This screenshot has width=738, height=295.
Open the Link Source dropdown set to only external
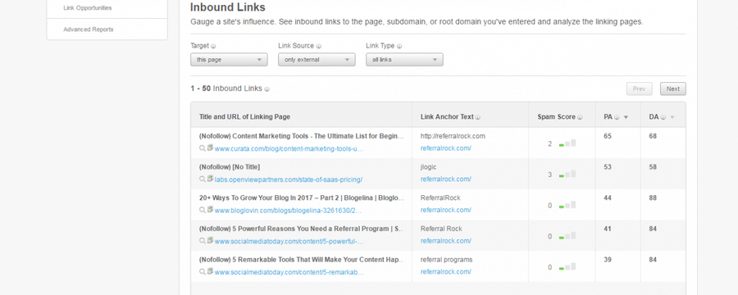click(x=317, y=60)
